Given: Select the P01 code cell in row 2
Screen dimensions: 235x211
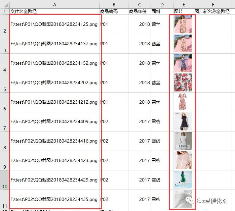Looking at the screenshot, I should pyautogui.click(x=114, y=24).
